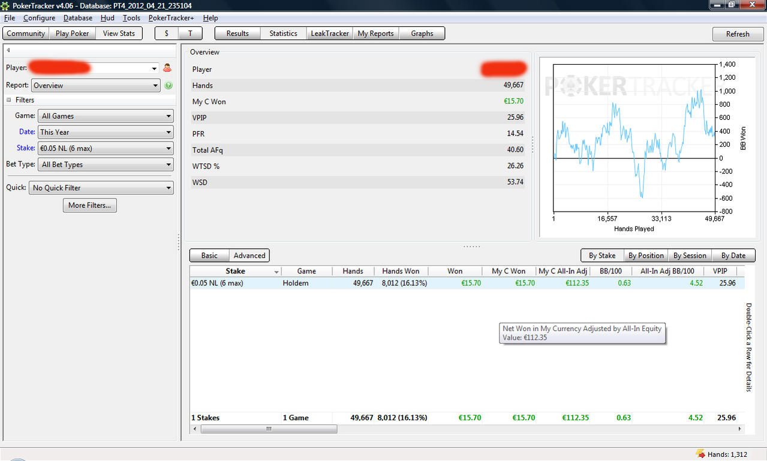
Task: Open the Game filter dropdown
Action: [x=106, y=116]
